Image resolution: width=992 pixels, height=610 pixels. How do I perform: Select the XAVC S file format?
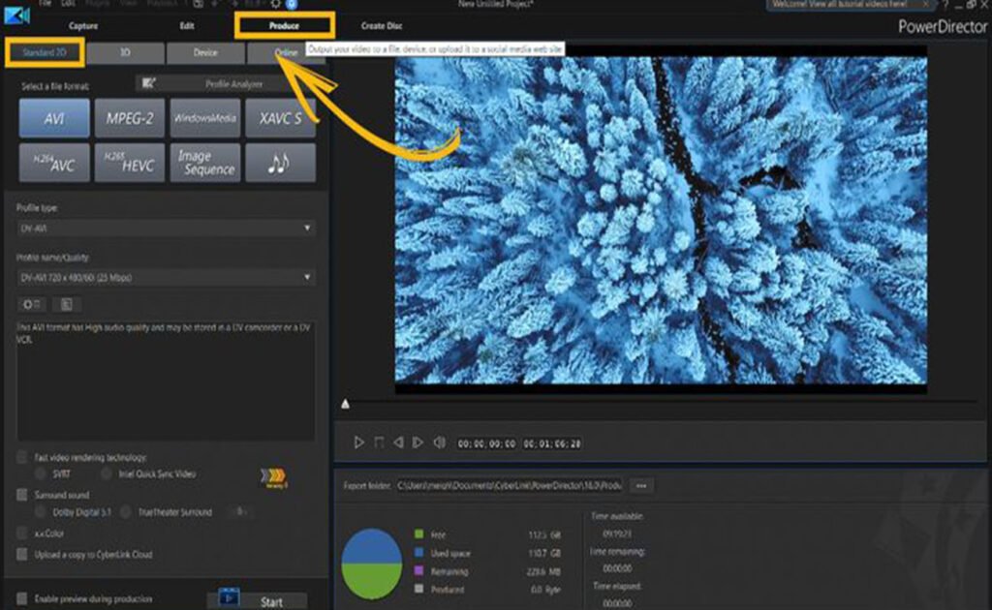[280, 117]
